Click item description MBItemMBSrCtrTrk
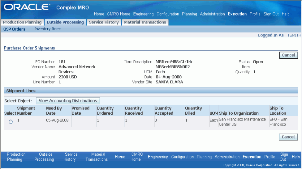 tap(174, 62)
